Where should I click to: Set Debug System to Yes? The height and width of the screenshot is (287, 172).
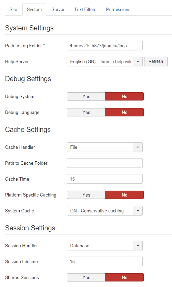coord(86,96)
